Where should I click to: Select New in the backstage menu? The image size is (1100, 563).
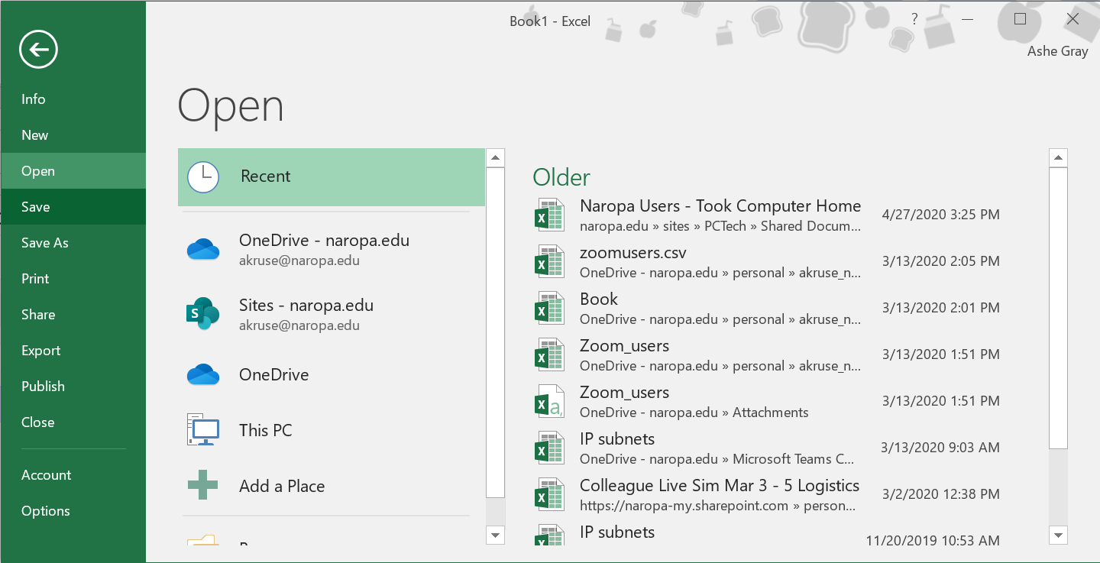click(x=73, y=135)
